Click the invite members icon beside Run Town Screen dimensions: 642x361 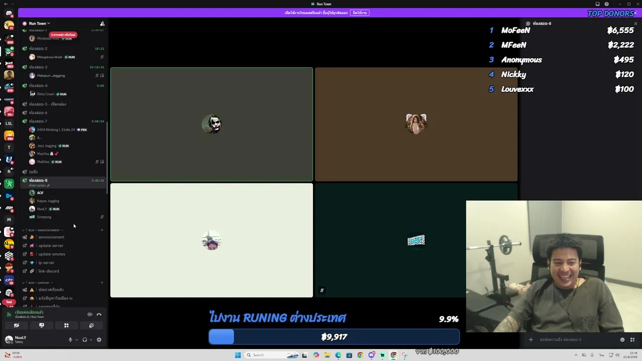[102, 24]
